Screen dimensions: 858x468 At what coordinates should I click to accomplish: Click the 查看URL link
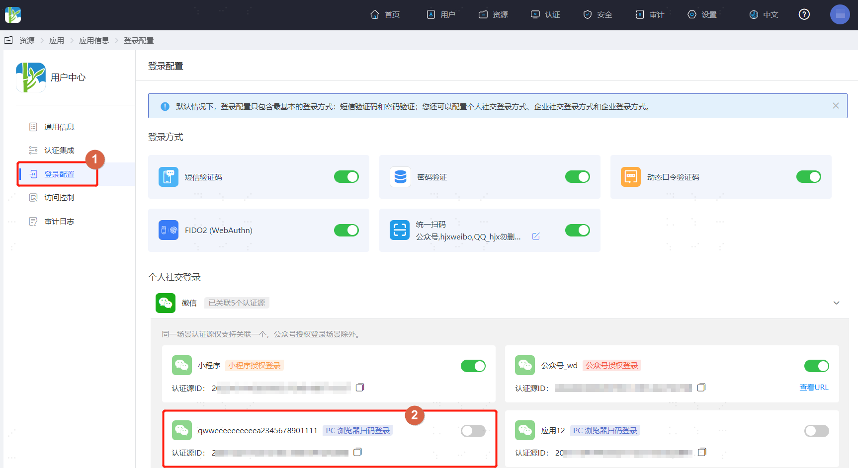tap(814, 388)
